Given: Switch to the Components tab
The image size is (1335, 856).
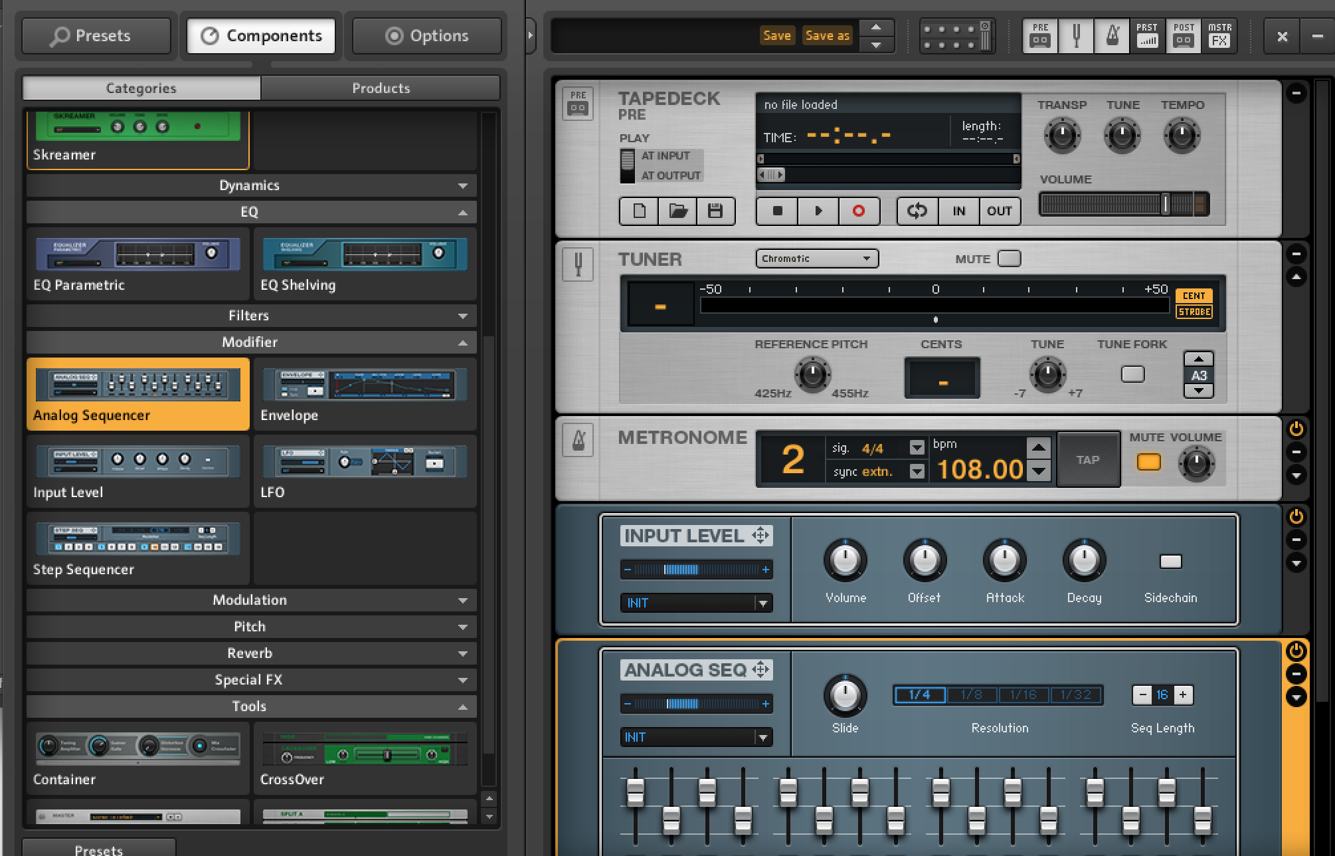Looking at the screenshot, I should (261, 36).
